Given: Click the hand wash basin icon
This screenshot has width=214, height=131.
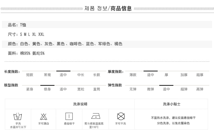Looking at the screenshot, I should (x=18, y=116).
